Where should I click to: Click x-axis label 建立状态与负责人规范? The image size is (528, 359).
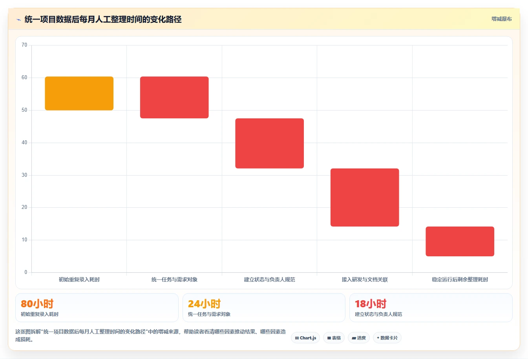[270, 279]
